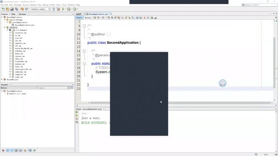Screen dimensions: 278x156
Task: Click the Comment icon in editor toolbar
Action: [x=152, y=18]
